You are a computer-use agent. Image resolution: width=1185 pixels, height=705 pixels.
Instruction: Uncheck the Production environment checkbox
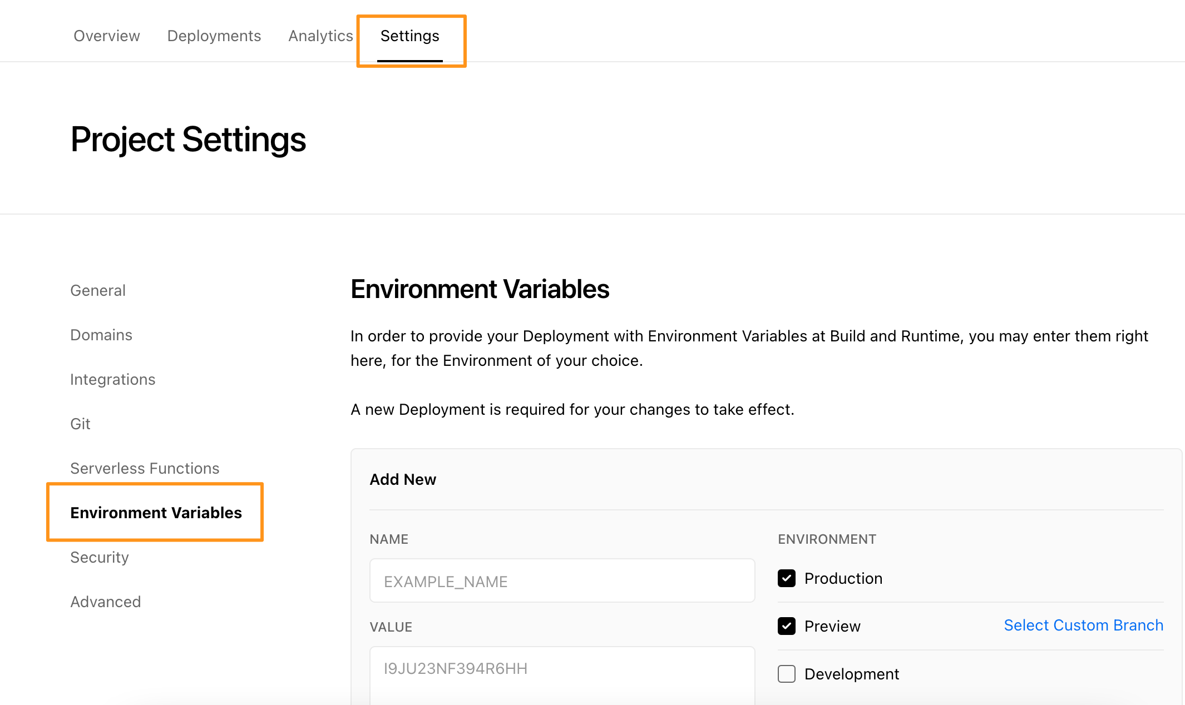point(787,578)
